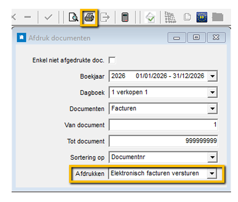The height and width of the screenshot is (202, 238).
Task: Click the minus remove icon in toolbar
Action: tap(27, 17)
